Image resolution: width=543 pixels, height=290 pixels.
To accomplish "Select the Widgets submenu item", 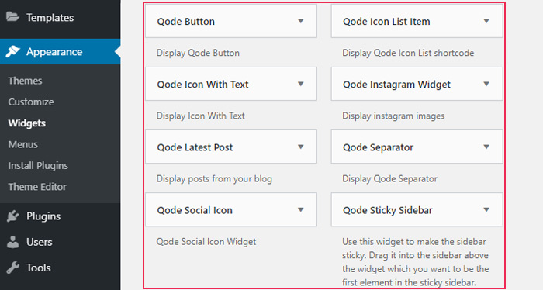I will coord(26,123).
